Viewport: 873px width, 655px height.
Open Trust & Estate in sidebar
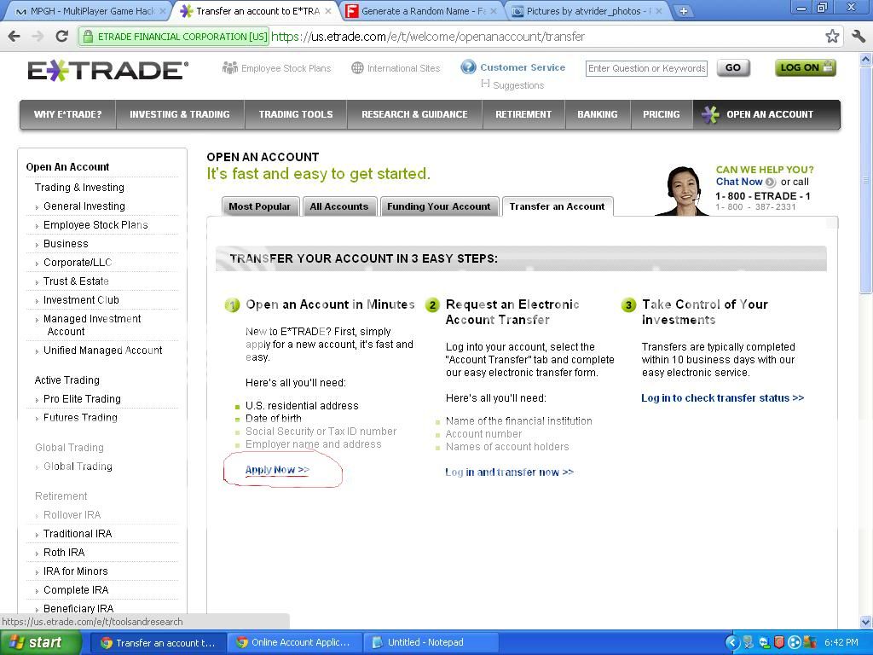(x=76, y=281)
